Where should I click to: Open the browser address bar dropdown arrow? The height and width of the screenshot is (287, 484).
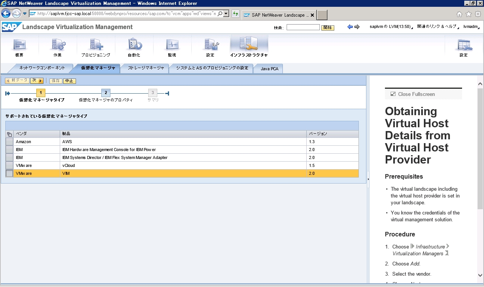[226, 14]
